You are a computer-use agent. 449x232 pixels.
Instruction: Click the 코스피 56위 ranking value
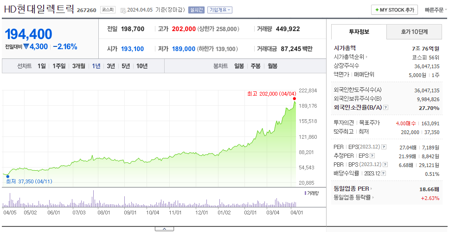[x=425, y=57]
